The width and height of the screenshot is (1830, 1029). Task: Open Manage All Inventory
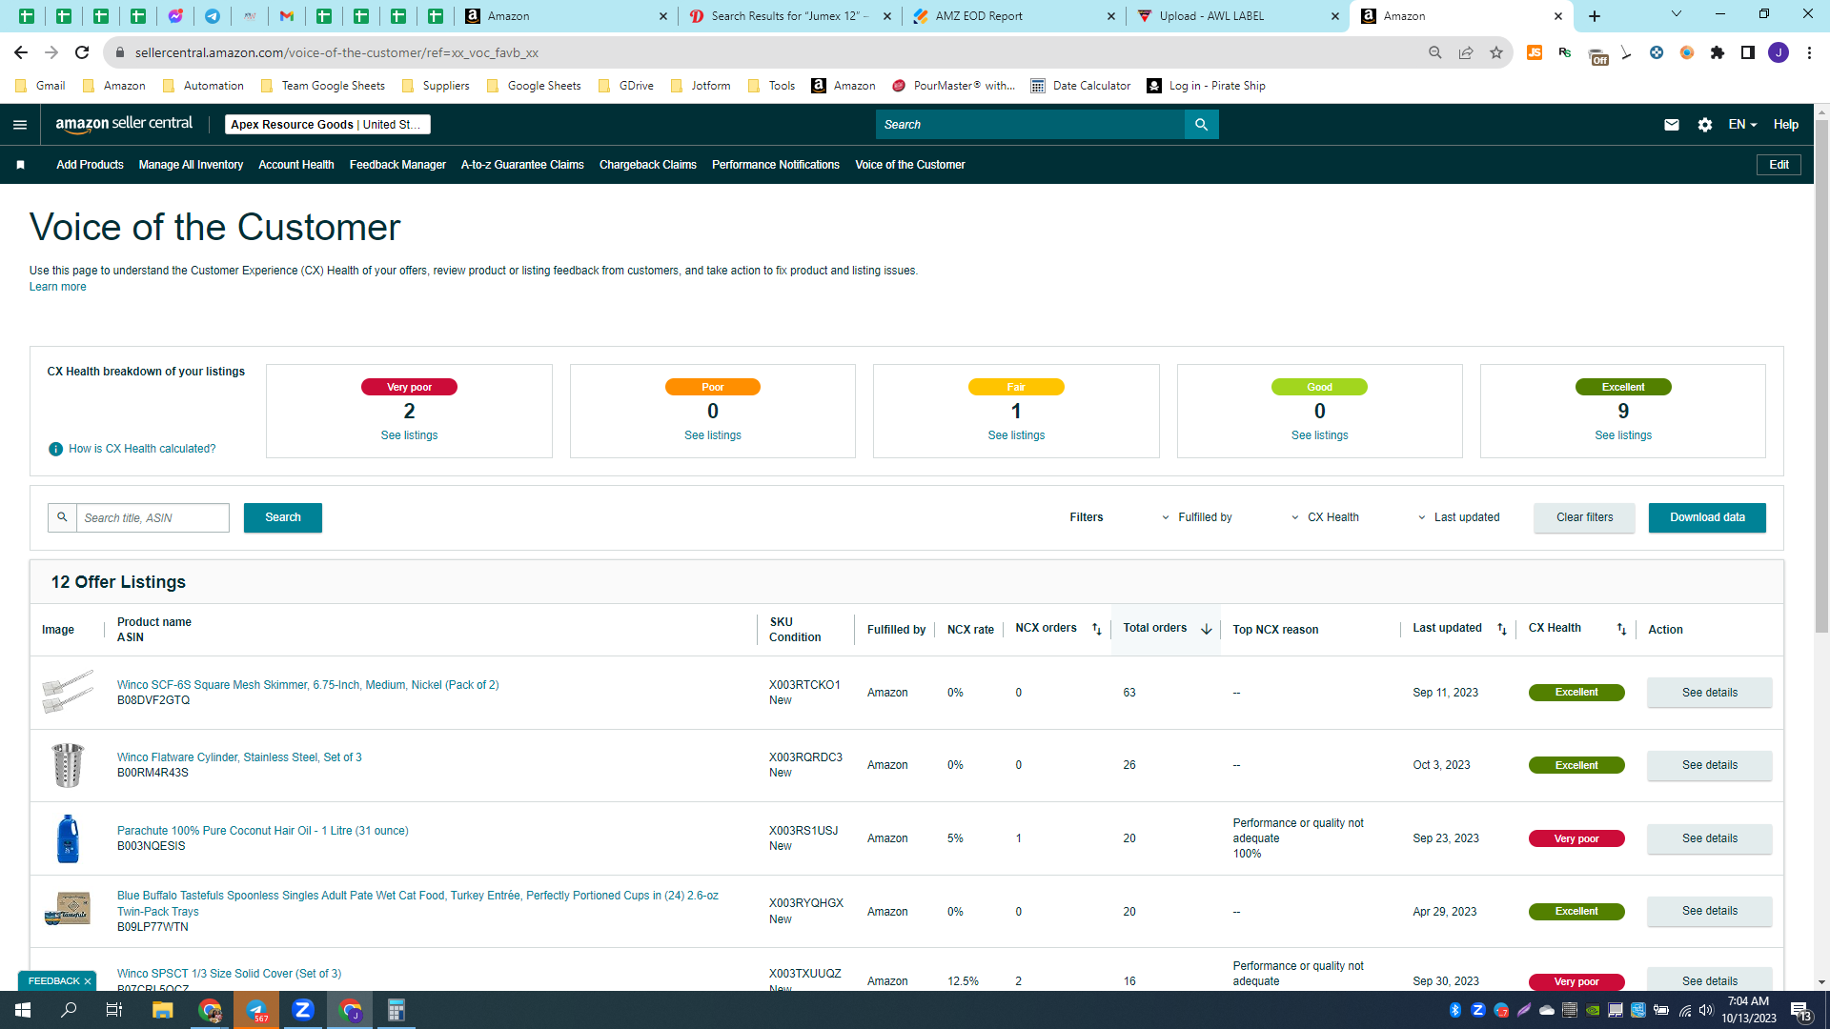point(191,165)
